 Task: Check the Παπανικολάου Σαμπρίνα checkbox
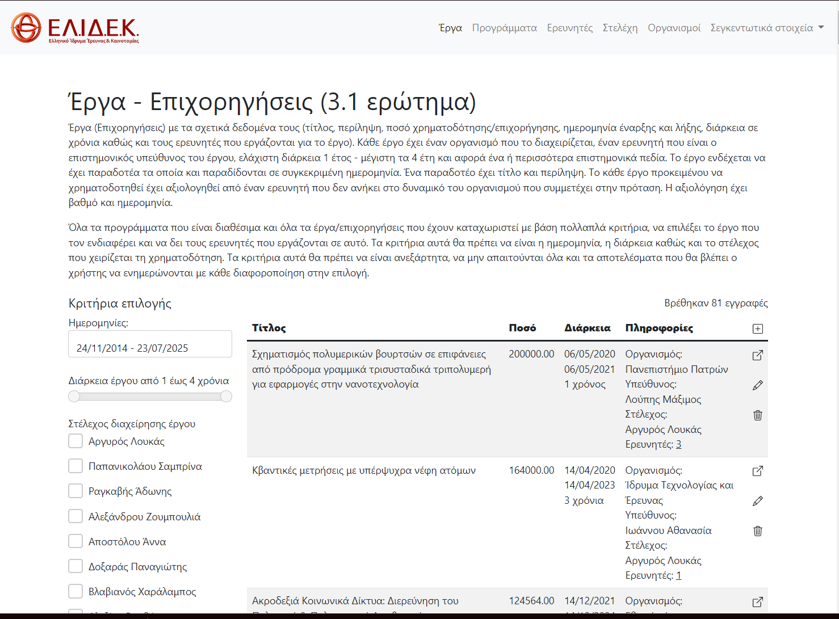click(x=75, y=466)
